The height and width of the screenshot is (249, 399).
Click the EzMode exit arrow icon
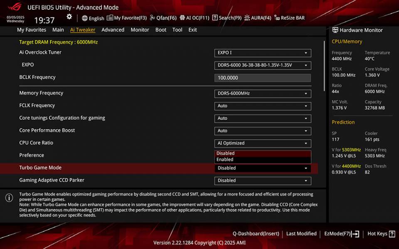click(355, 234)
